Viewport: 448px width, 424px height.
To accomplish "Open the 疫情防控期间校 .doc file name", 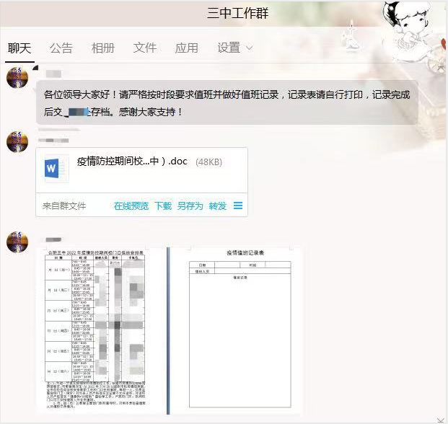I will [131, 162].
